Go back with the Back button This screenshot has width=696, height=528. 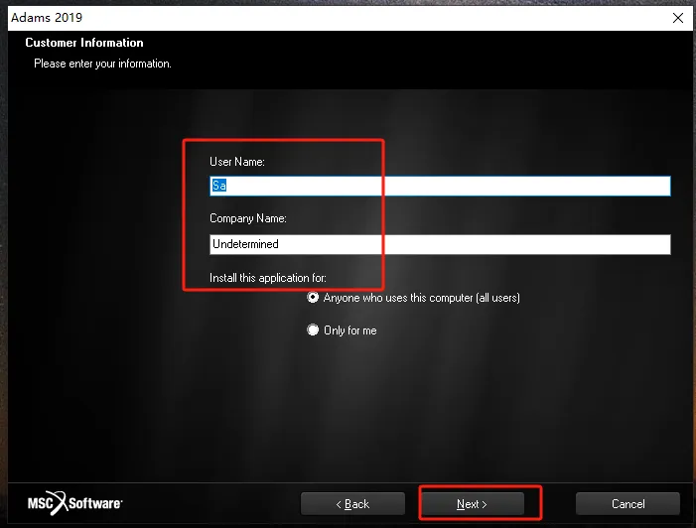click(352, 504)
